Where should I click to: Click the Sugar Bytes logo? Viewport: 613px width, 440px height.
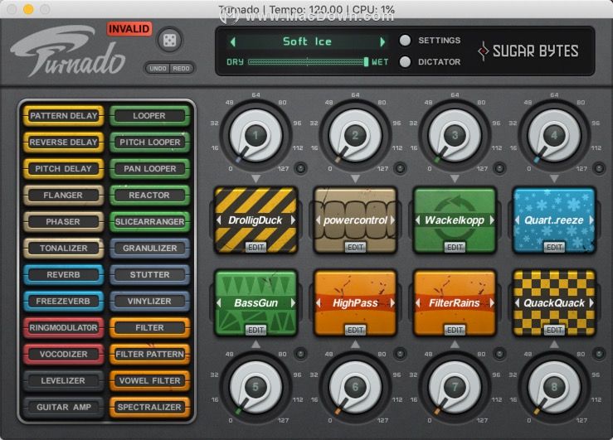coord(528,51)
